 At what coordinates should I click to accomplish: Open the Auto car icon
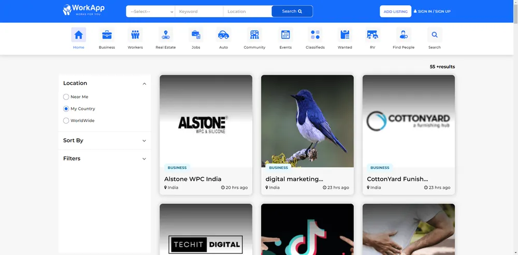pyautogui.click(x=224, y=35)
